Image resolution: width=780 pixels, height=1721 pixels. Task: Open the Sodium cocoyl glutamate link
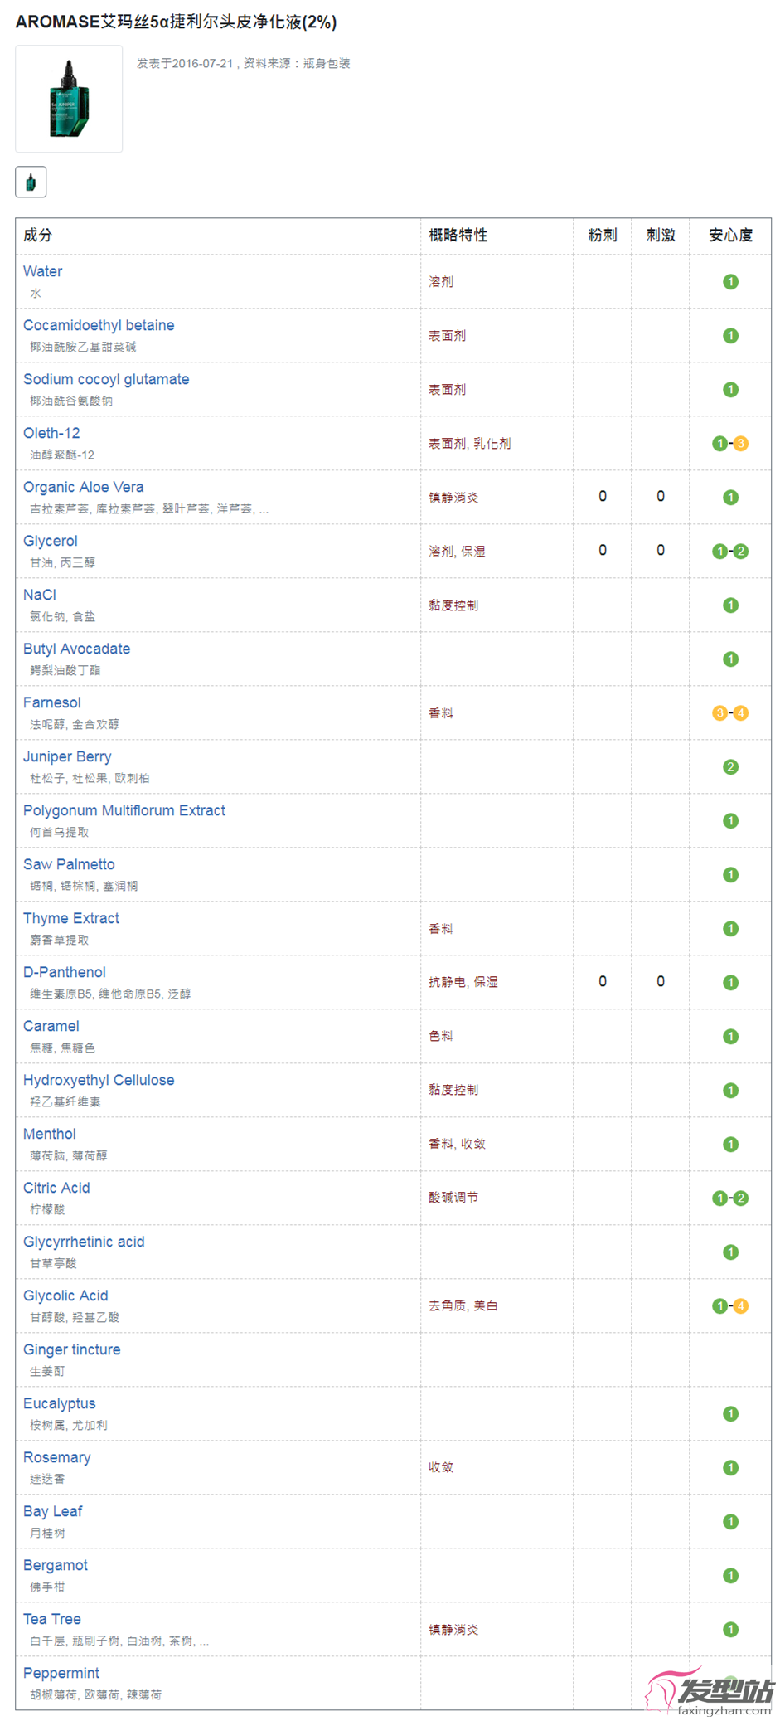[x=106, y=379]
